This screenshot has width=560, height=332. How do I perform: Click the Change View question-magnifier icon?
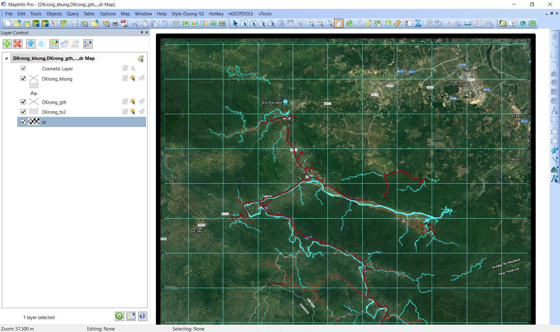[x=329, y=23]
